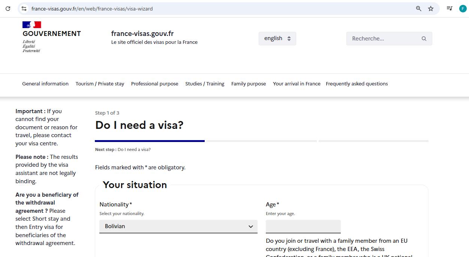
Task: Click the zoom-out magnifier in the address bar
Action: point(418,8)
